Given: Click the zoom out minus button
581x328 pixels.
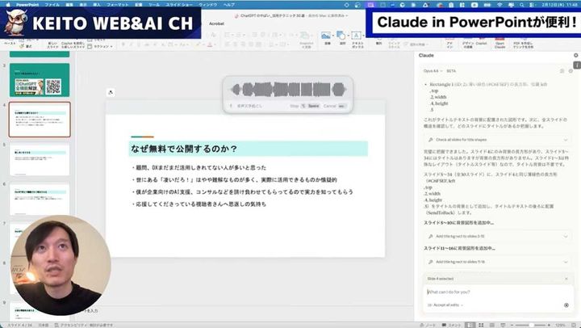Looking at the screenshot, I should click(x=513, y=325).
